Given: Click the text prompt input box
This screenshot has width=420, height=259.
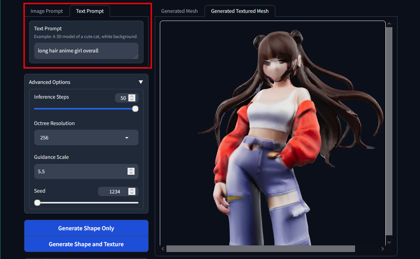Looking at the screenshot, I should click(84, 50).
